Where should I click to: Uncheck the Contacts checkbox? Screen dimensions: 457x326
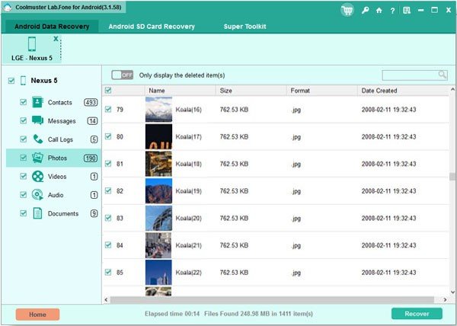pyautogui.click(x=24, y=102)
